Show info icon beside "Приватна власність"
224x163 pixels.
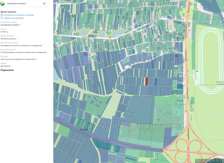coord(18,38)
